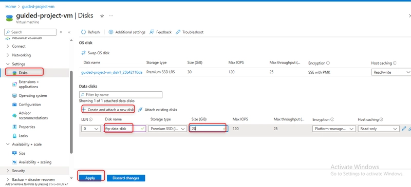
Task: Click the ftp-data-disk name field
Action: click(125, 129)
